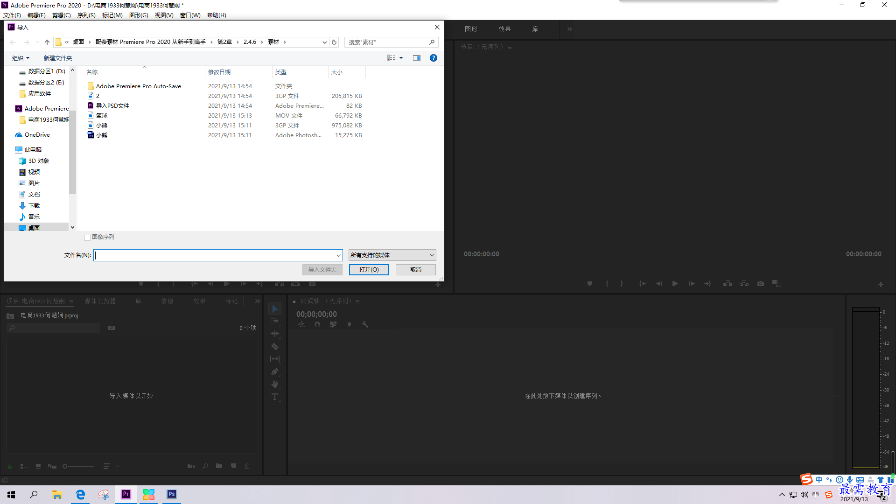
Task: Click Go to In point button
Action: pyautogui.click(x=643, y=284)
